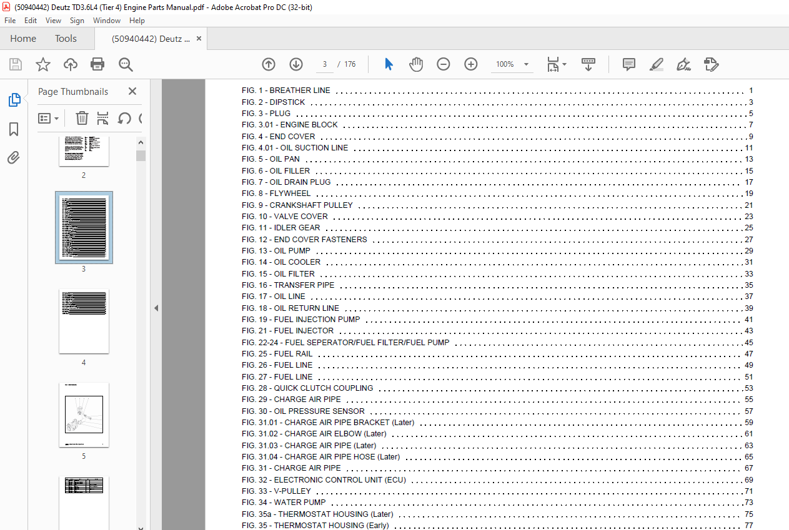Image resolution: width=789 pixels, height=530 pixels.
Task: Click FIG. 28 - QUICK CLUTCH COUPLING entry
Action: tap(307, 388)
